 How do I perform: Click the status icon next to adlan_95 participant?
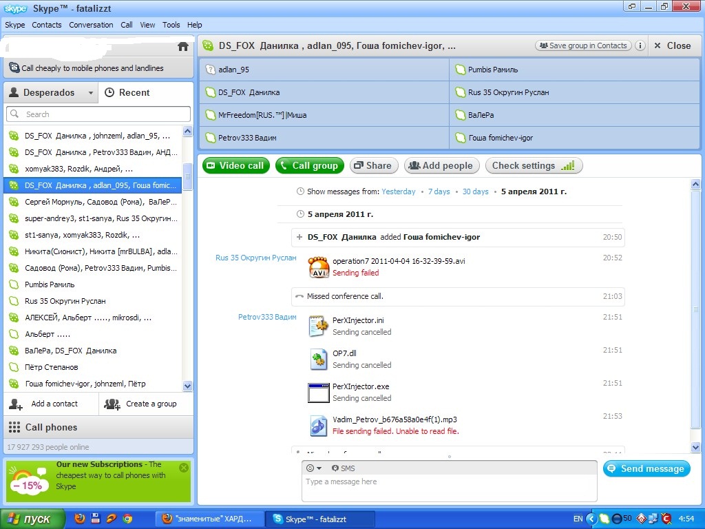coord(210,70)
